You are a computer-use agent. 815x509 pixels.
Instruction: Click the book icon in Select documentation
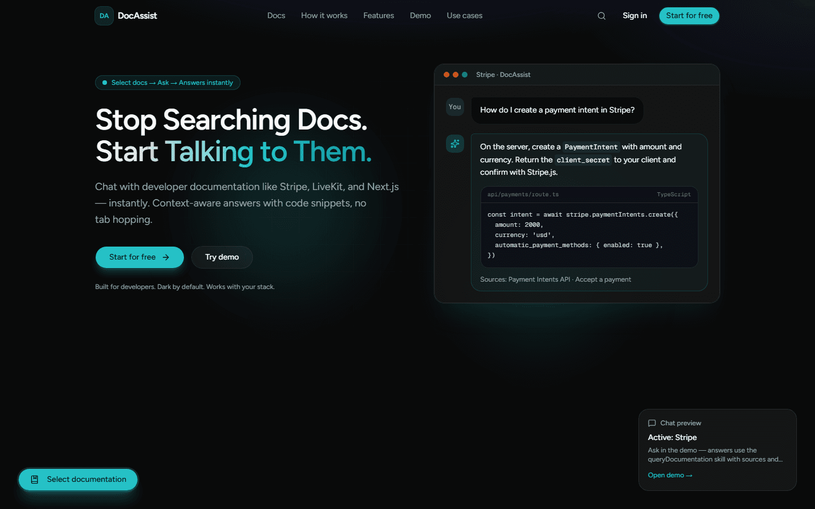coord(35,480)
